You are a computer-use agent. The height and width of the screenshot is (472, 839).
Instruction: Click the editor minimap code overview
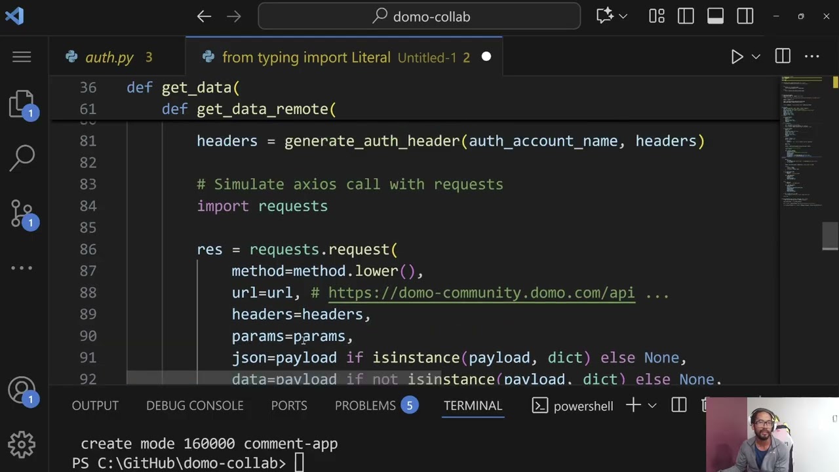click(802, 141)
